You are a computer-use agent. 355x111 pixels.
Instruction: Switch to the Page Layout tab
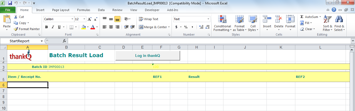pyautogui.click(x=61, y=10)
